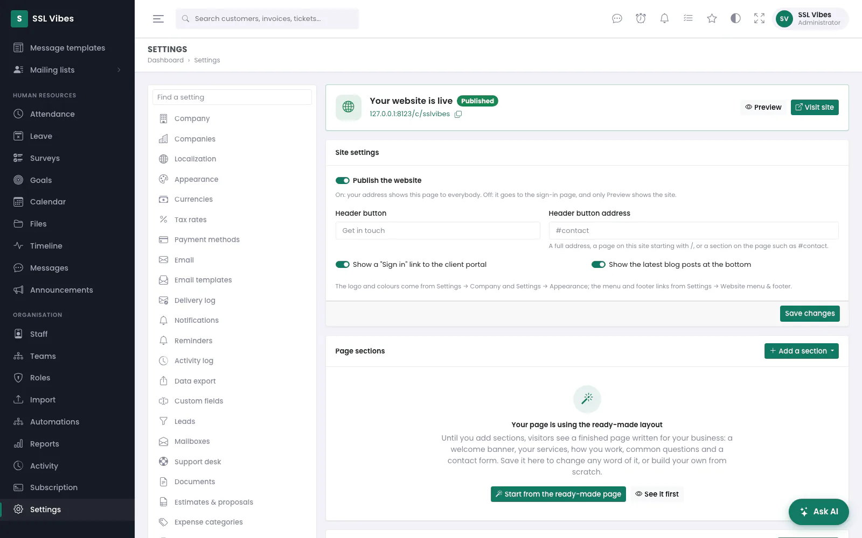The width and height of the screenshot is (862, 538).
Task: Click the Roles shield icon in sidebar
Action: 18,378
